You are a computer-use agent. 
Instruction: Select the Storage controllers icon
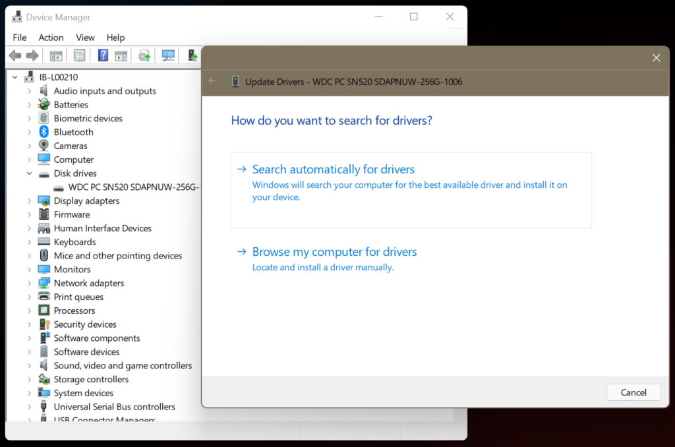coord(44,379)
